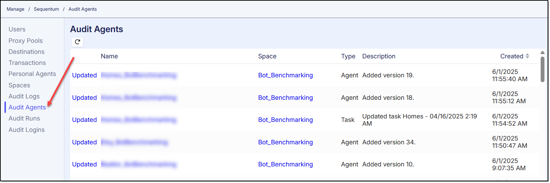Sort the table by the Created column arrows

[527, 56]
